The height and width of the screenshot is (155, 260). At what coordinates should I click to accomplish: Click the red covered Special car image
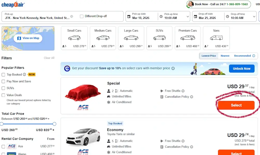[x=83, y=93]
